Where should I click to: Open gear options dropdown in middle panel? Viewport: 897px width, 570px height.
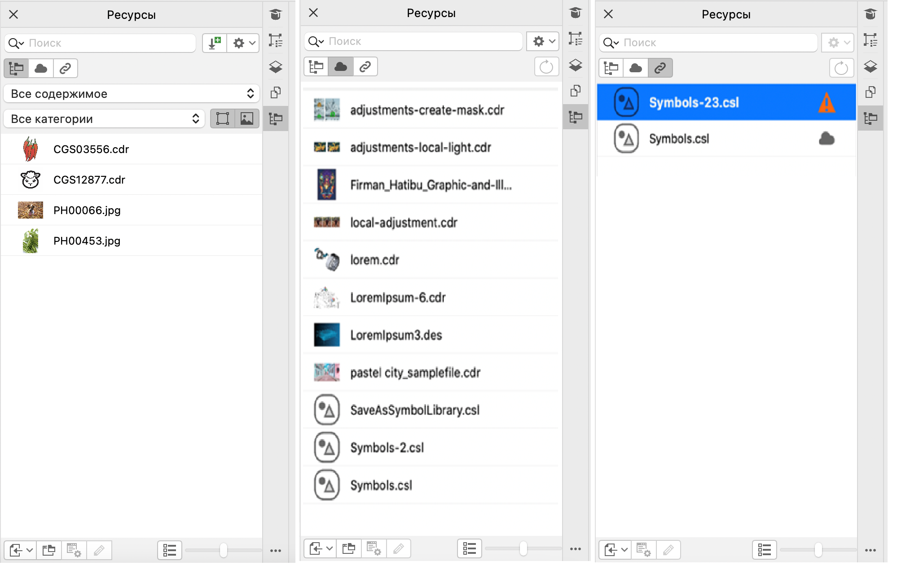tap(543, 41)
